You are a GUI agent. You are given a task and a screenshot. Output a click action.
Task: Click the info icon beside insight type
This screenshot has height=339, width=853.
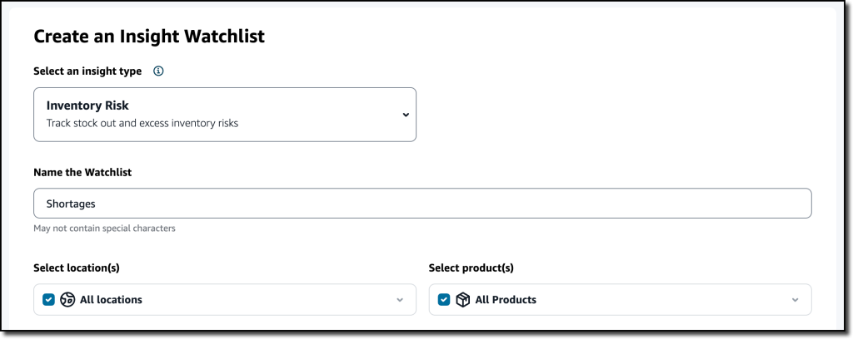158,71
